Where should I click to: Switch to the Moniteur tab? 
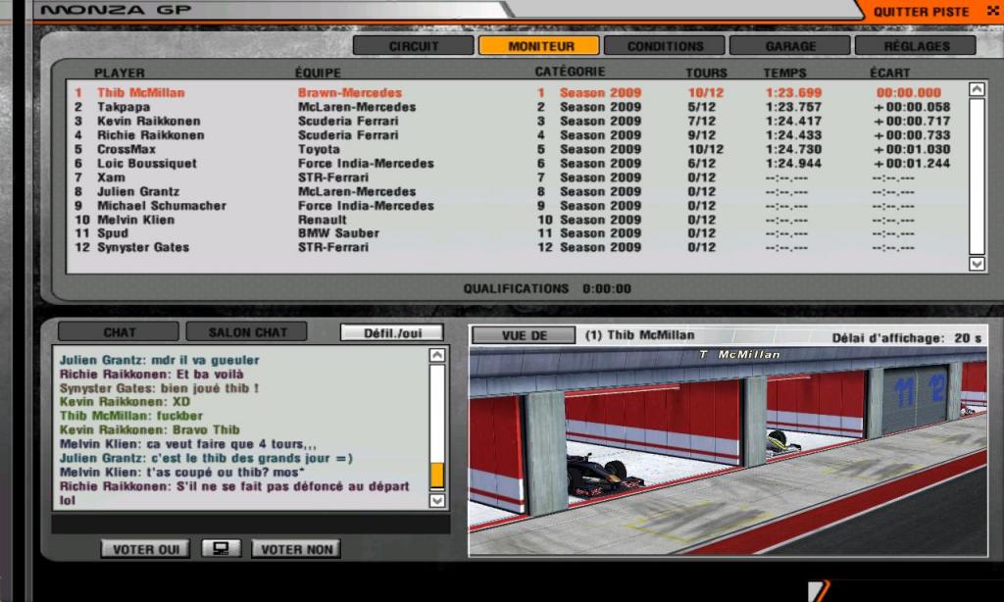539,46
